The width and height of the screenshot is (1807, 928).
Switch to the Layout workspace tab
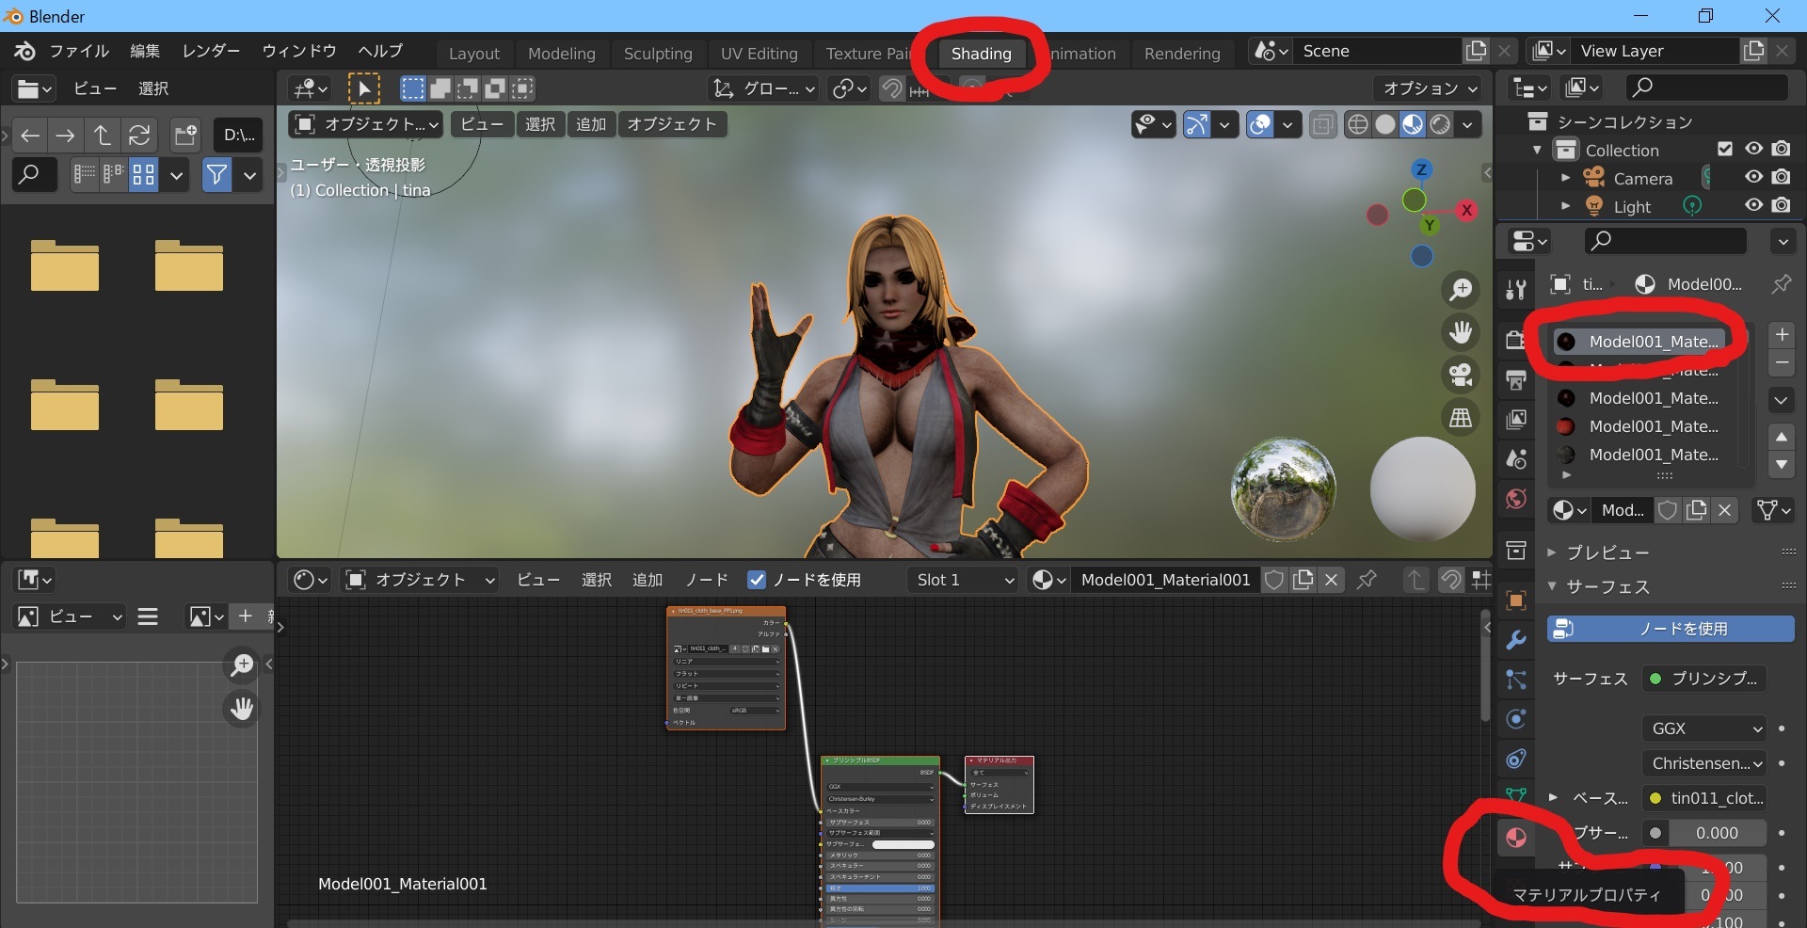tap(474, 54)
